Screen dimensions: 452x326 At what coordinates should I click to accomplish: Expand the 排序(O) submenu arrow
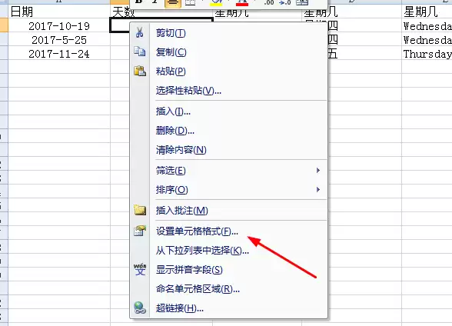318,189
